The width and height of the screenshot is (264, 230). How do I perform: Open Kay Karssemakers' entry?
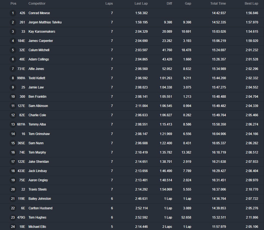tap(42, 32)
